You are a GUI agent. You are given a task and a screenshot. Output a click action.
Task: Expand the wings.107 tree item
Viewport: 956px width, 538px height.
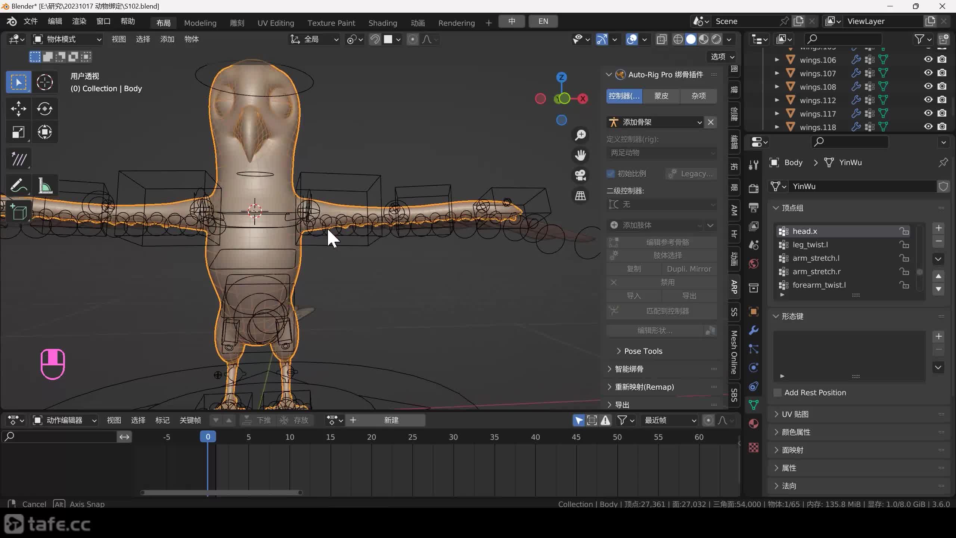pyautogui.click(x=777, y=73)
